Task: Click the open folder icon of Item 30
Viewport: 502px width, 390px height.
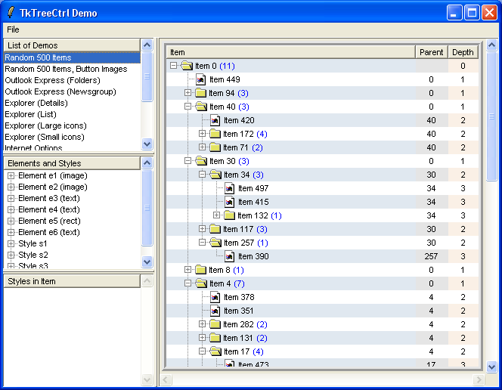Action: tap(201, 161)
